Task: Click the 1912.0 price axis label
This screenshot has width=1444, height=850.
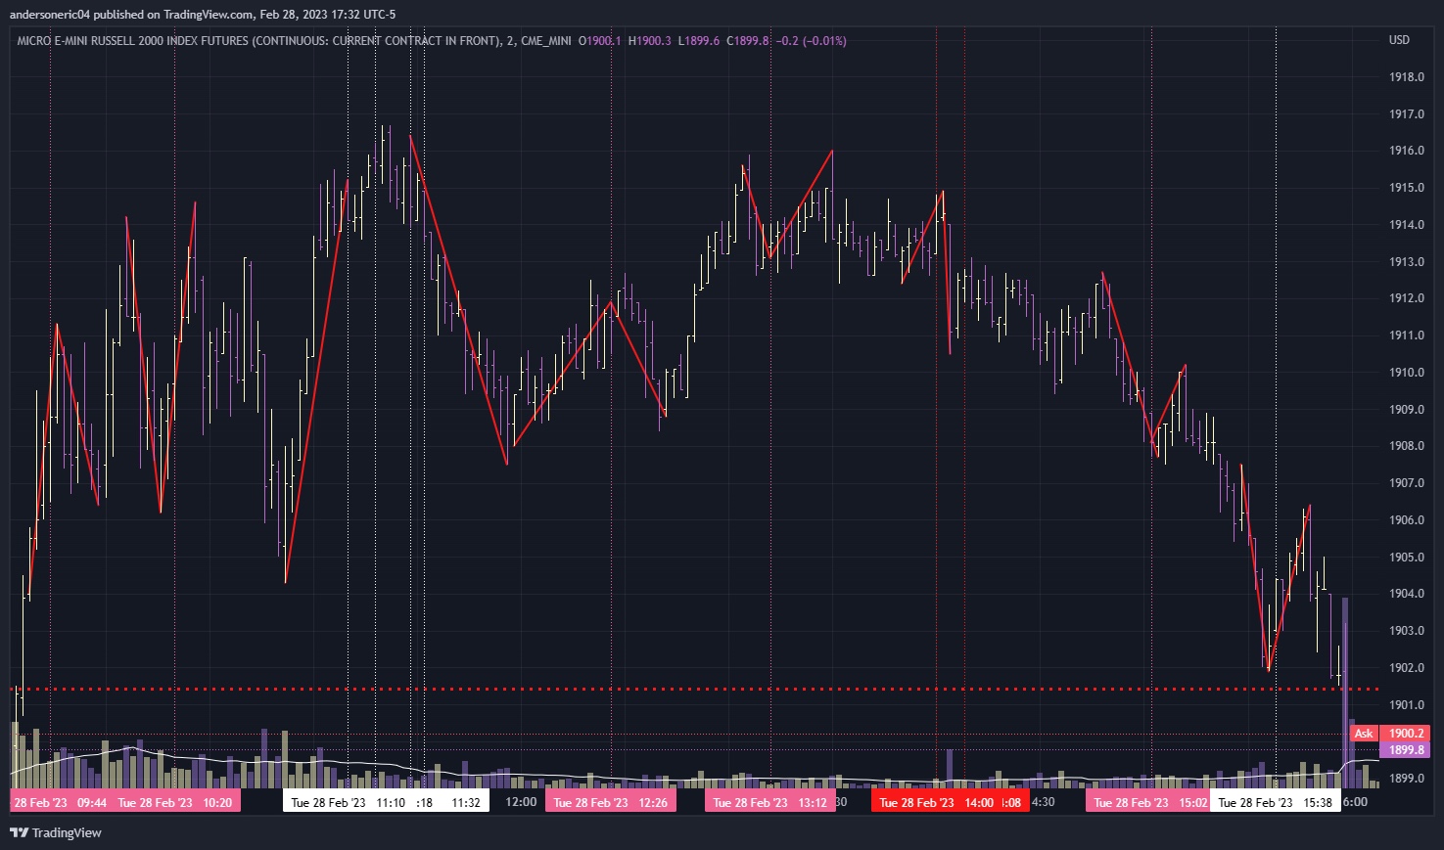Action: click(x=1407, y=298)
